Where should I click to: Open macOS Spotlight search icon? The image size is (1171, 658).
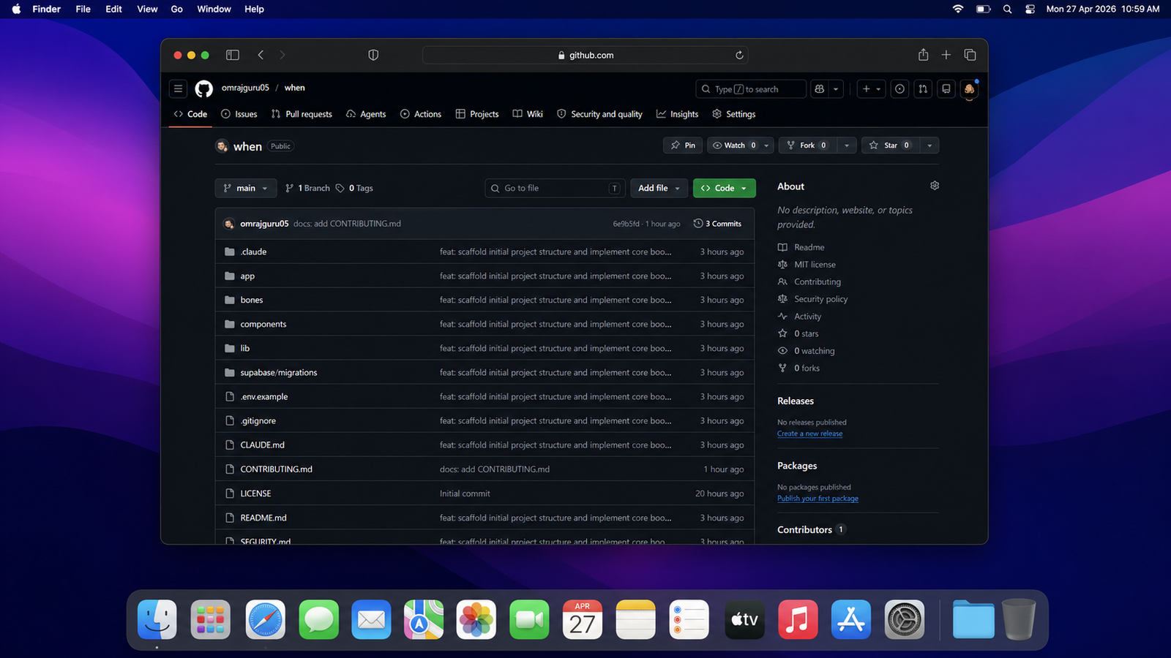[1008, 9]
